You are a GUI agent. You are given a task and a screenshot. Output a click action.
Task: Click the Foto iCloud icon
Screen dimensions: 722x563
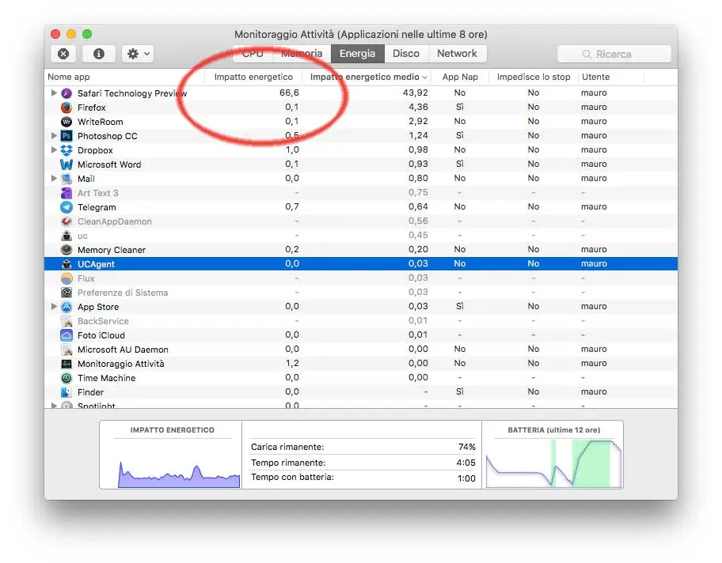[67, 335]
